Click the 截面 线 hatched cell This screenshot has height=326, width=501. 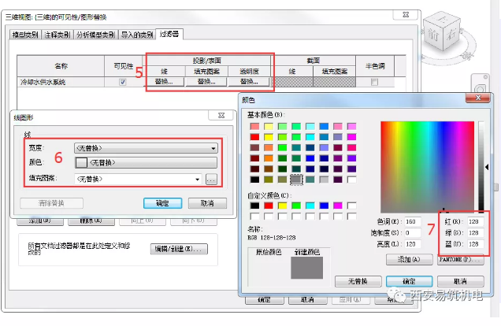point(292,82)
